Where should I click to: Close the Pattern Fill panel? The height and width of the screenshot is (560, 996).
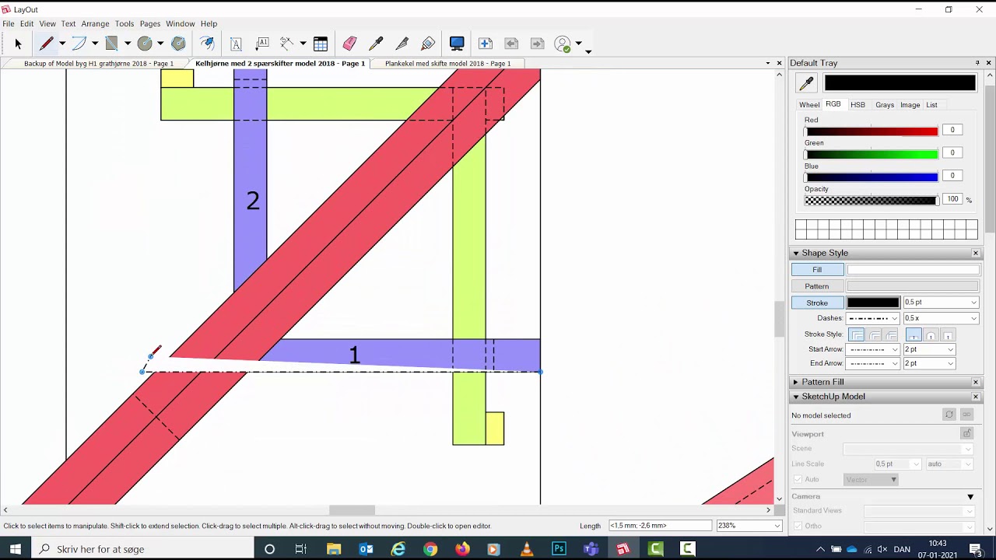[x=976, y=382]
